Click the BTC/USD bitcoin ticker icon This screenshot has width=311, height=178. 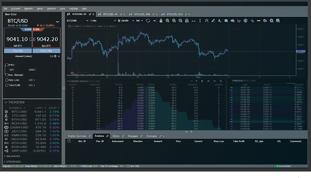pos(6,112)
